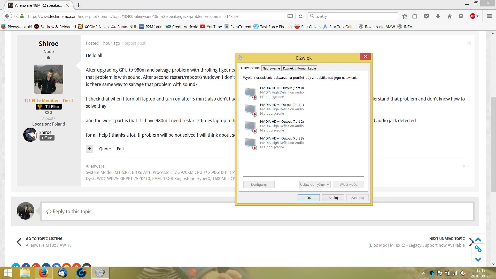Open the Firefox hamburger menu
The width and height of the screenshot is (496, 279).
(x=489, y=16)
